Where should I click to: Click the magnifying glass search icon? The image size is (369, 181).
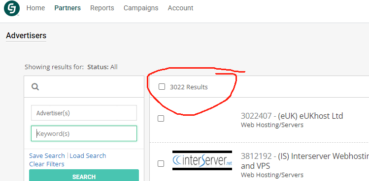coord(35,87)
